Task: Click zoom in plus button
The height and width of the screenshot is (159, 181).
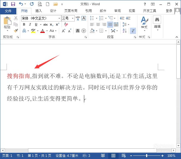Action: 162,156
